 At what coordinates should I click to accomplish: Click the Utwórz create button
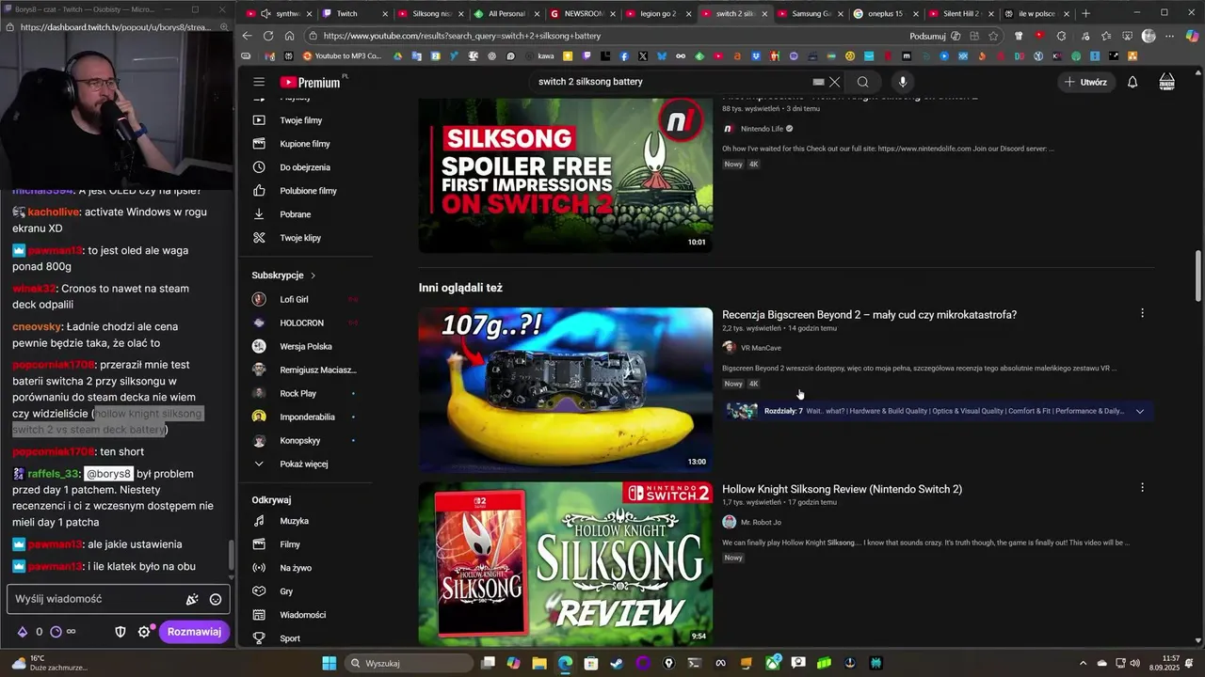click(x=1085, y=82)
